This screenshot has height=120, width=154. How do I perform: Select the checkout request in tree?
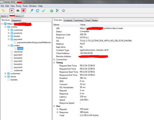point(18,52)
